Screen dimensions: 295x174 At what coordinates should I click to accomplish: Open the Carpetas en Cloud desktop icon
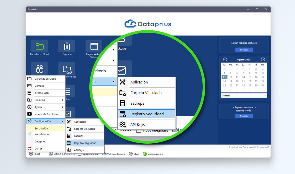(40, 46)
